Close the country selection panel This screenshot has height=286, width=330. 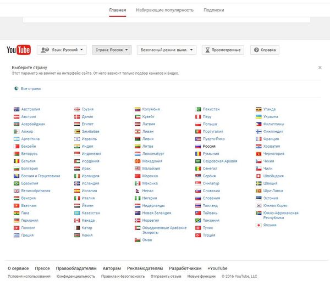coord(320,68)
